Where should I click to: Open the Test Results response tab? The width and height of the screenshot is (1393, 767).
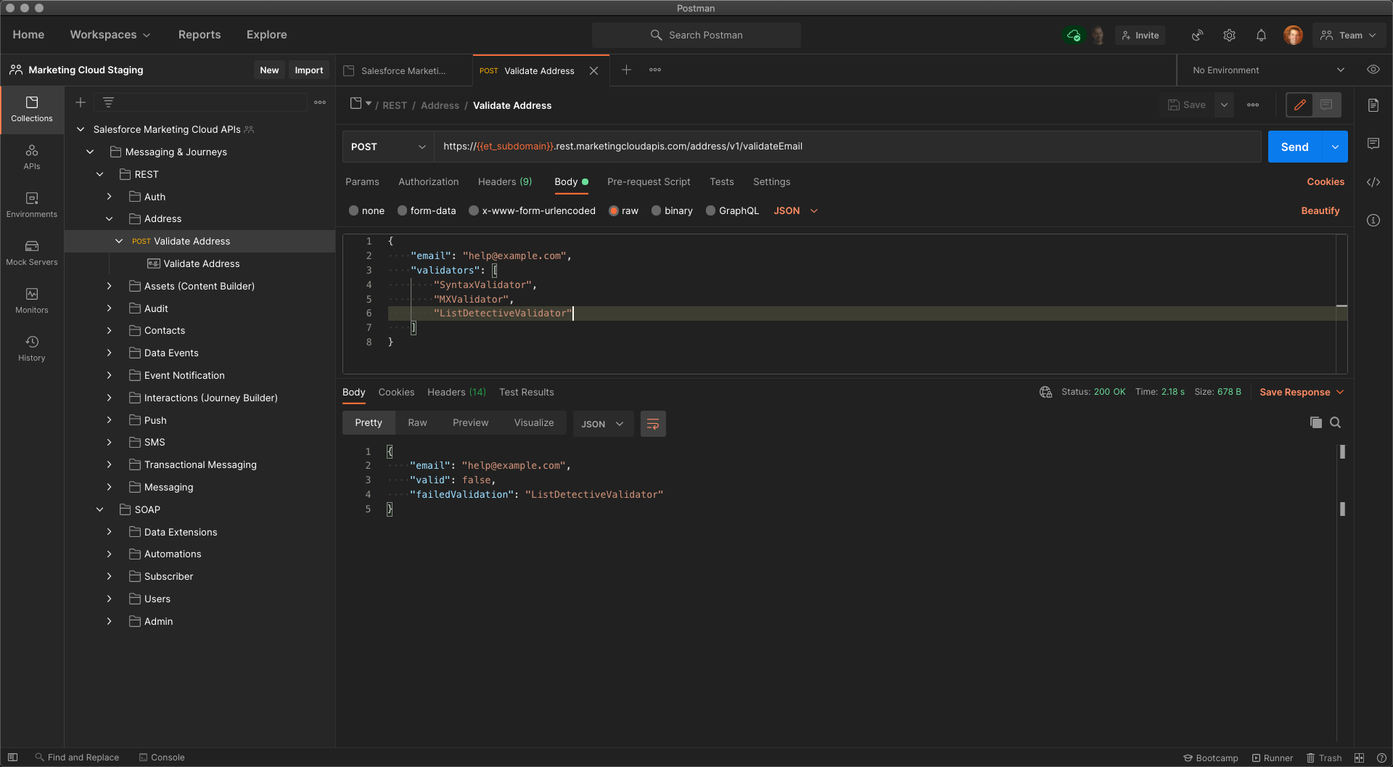526,392
